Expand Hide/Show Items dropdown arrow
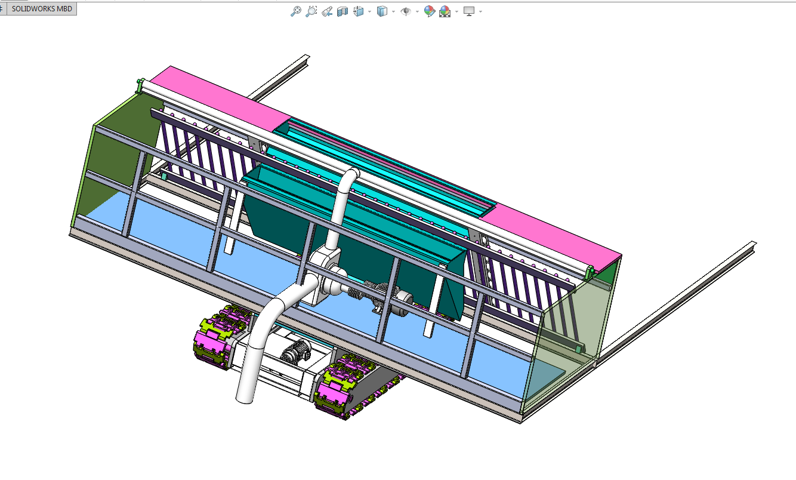 (x=416, y=11)
